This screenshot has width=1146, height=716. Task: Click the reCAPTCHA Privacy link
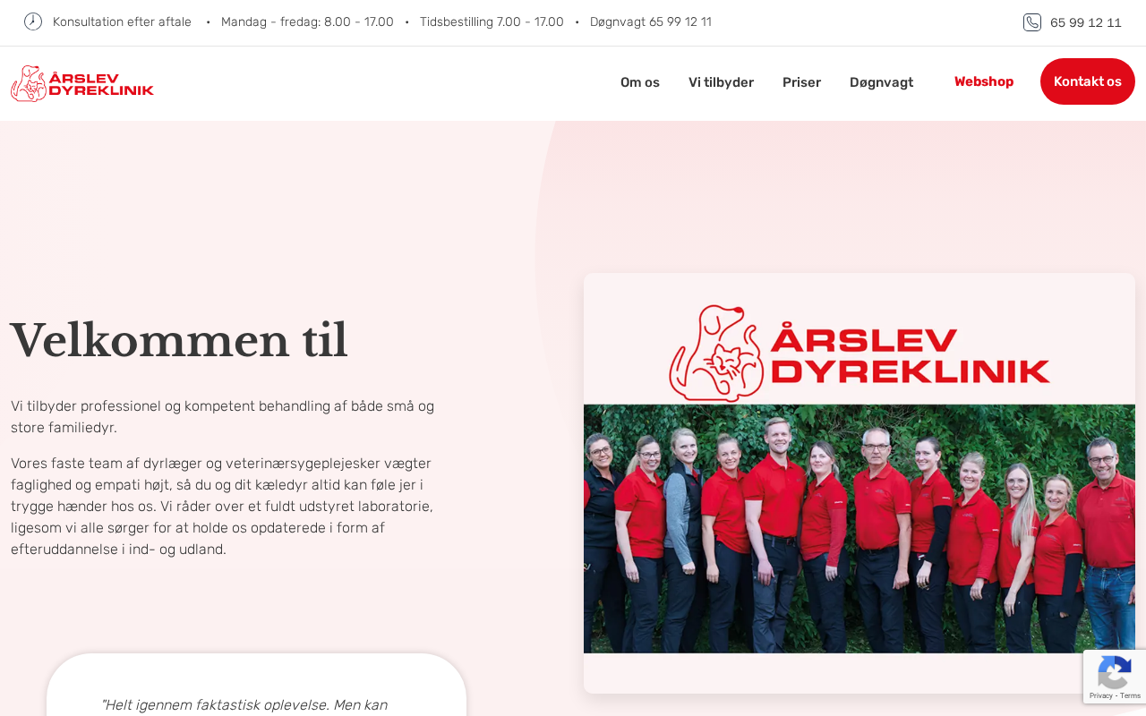click(x=1100, y=695)
